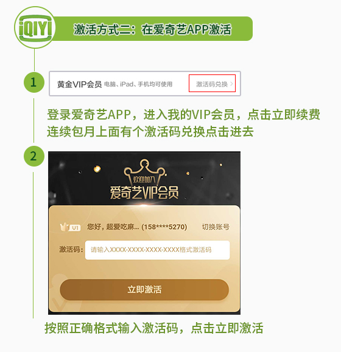
Task: Click the 黄金VIP会员 label
Action: click(79, 84)
